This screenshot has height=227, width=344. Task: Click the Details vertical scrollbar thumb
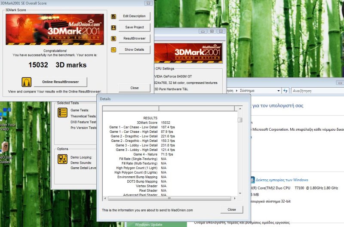click(240, 120)
